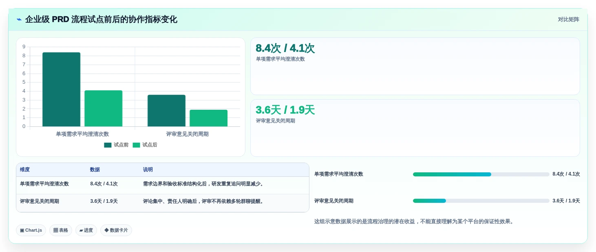The height and width of the screenshot is (252, 596).
Task: Select the 8.4次 / 4.1次 data card value
Action: point(285,48)
